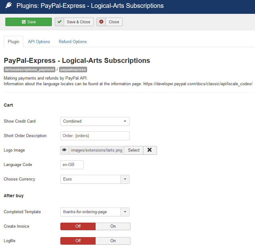
Task: Set Create Invoice to Off
Action: point(78,226)
